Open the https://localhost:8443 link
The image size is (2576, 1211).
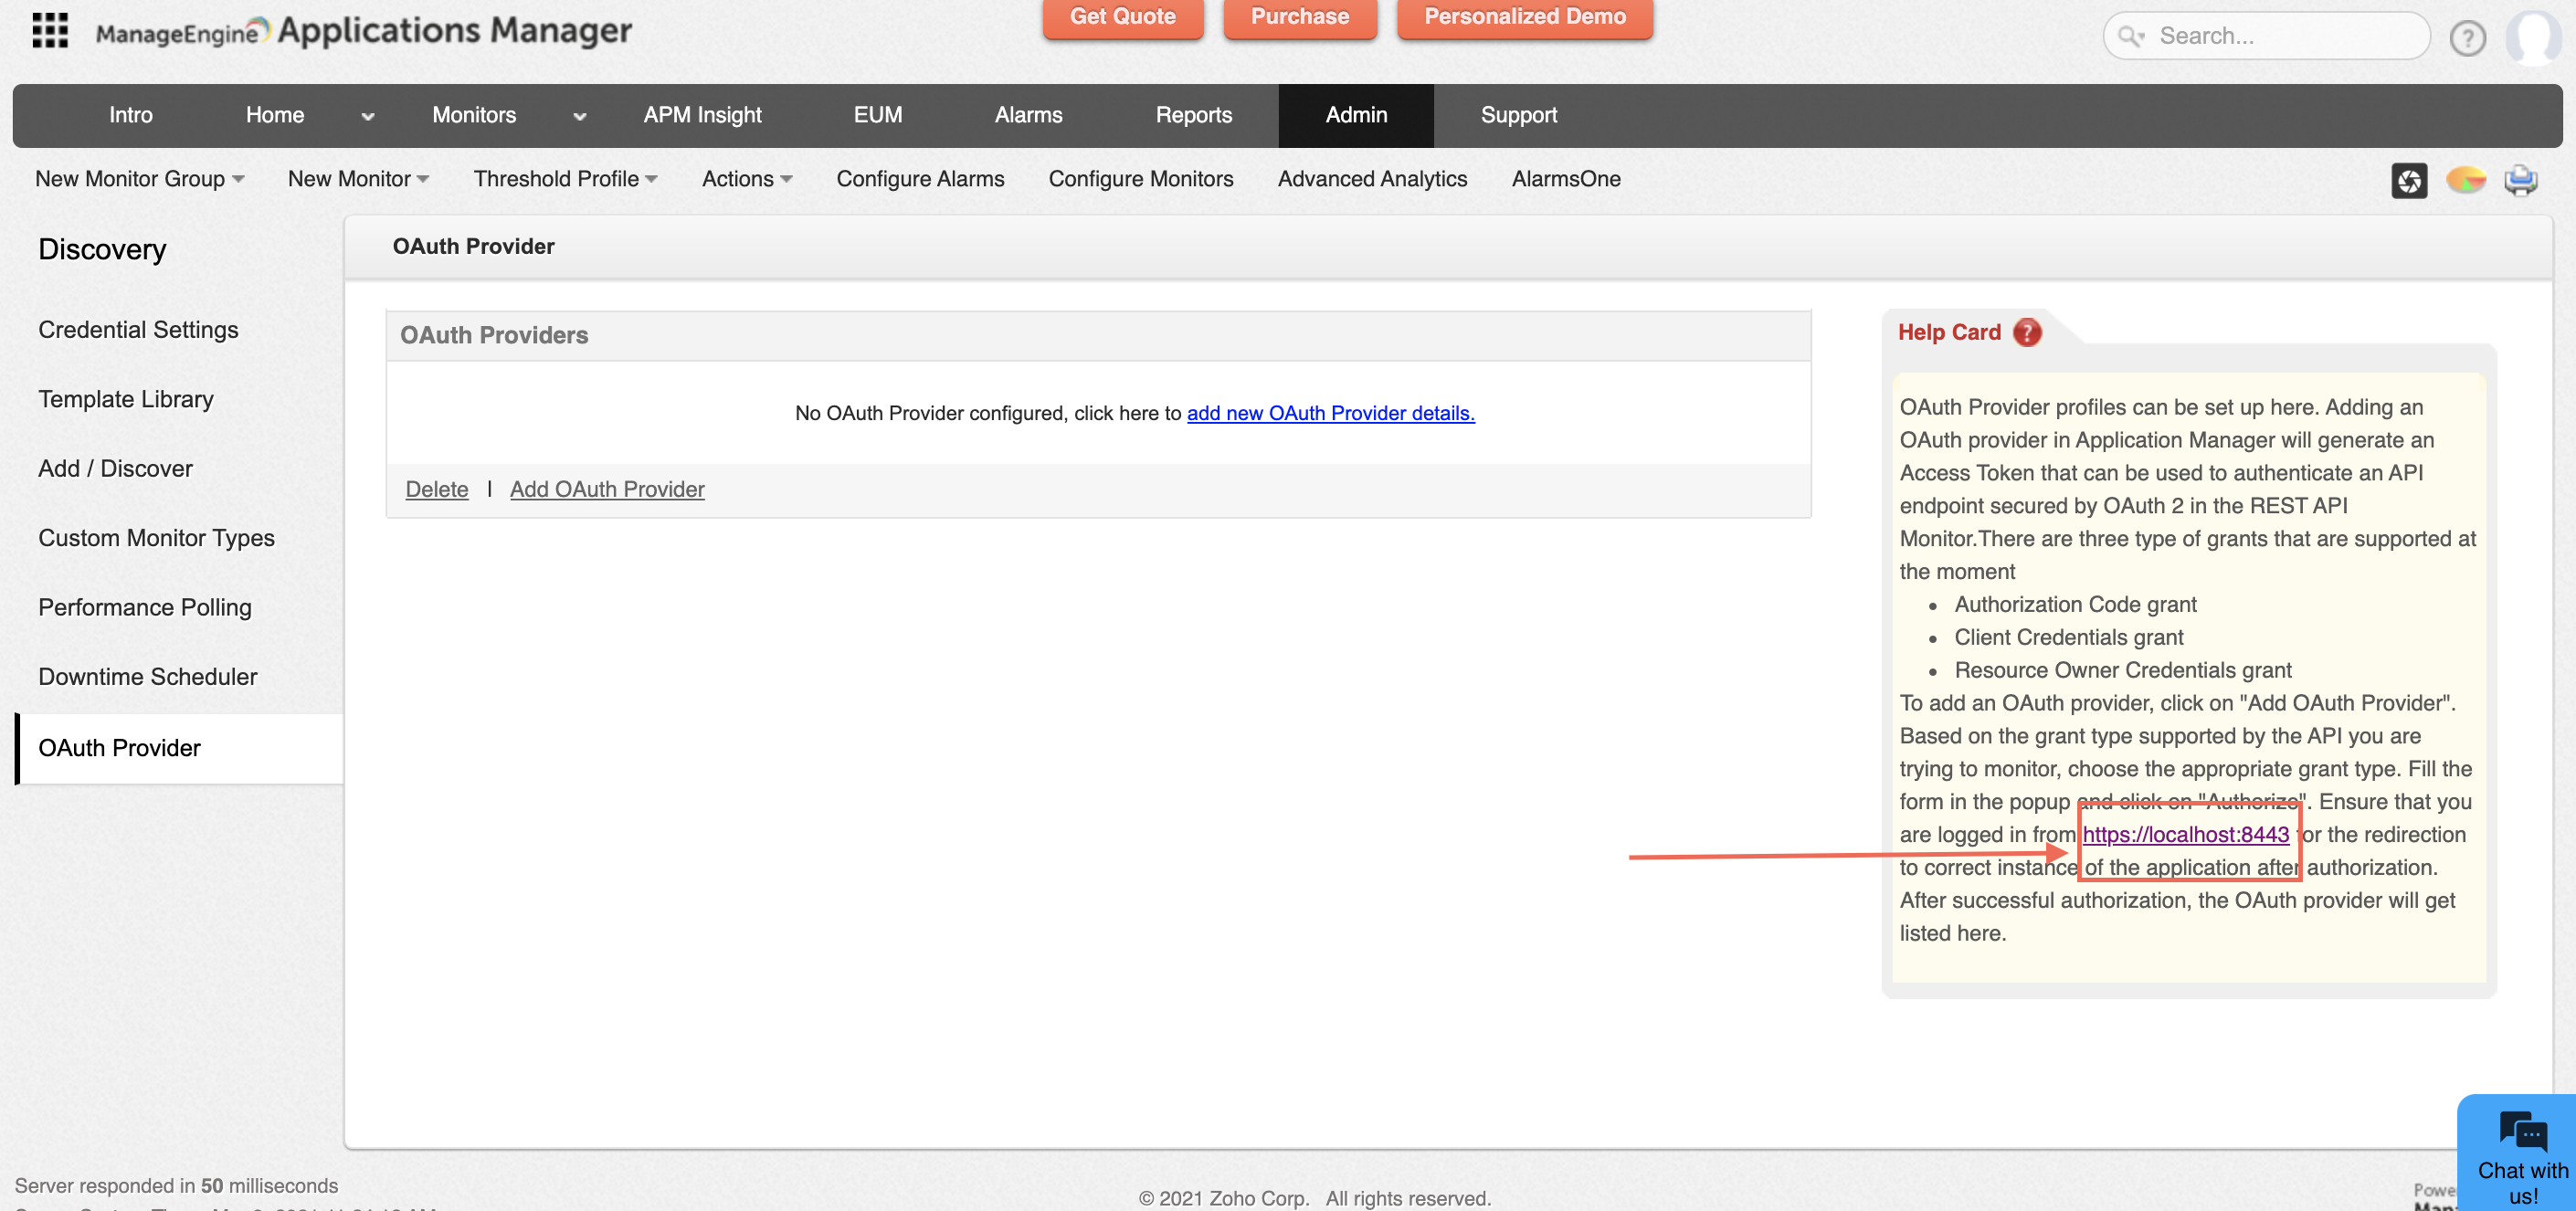tap(2185, 834)
